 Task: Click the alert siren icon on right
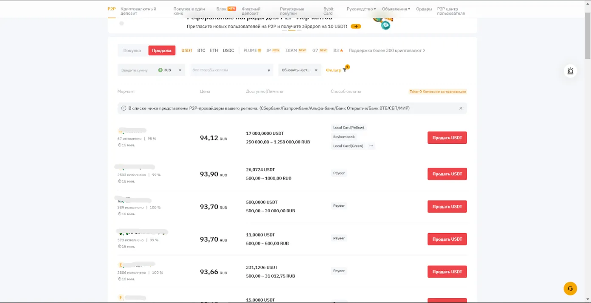coord(570,71)
